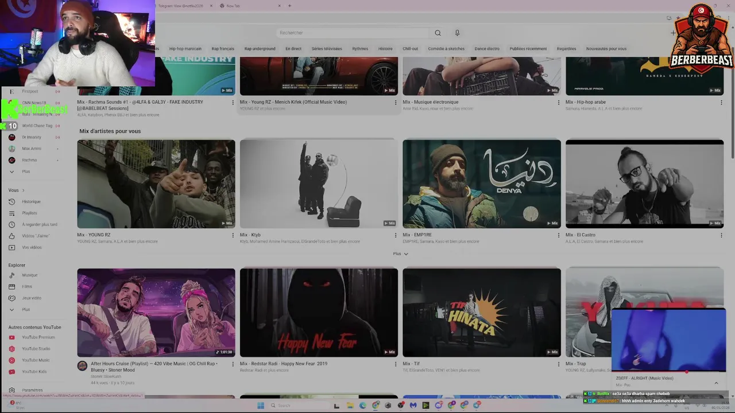
Task: Open the Tif HINATA mix thumbnail
Action: tap(482, 313)
